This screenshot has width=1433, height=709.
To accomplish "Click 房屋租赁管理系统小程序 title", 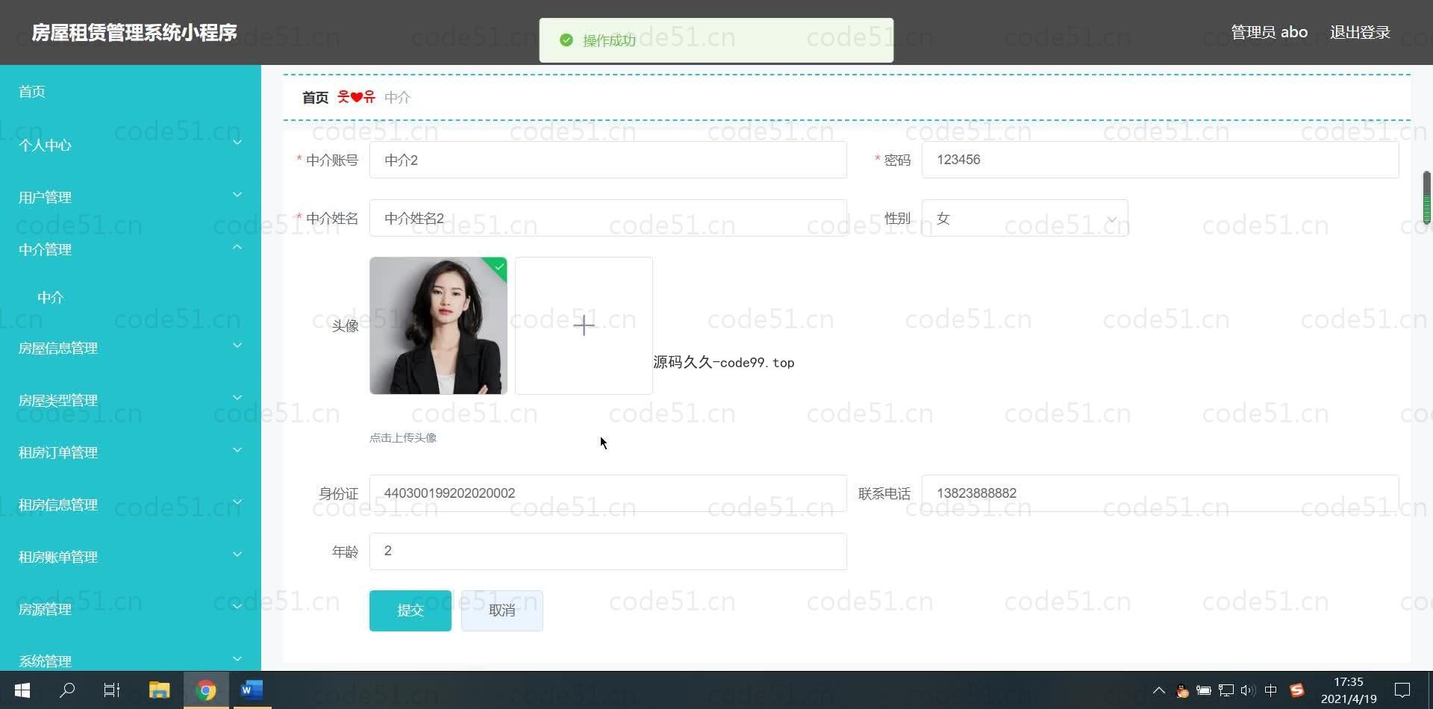I will pyautogui.click(x=134, y=32).
